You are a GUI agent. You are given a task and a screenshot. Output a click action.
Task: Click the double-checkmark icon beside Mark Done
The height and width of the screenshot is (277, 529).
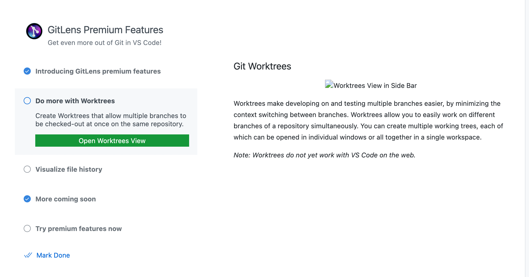pos(28,255)
